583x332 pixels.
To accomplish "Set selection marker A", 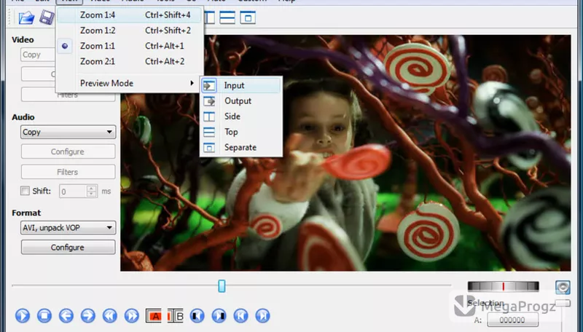I will (154, 316).
